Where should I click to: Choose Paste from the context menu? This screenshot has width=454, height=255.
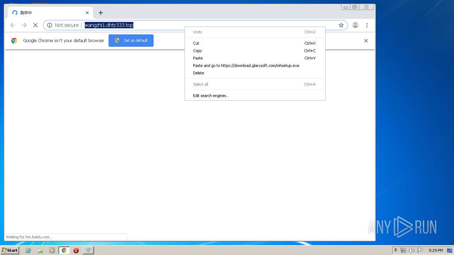point(255,58)
